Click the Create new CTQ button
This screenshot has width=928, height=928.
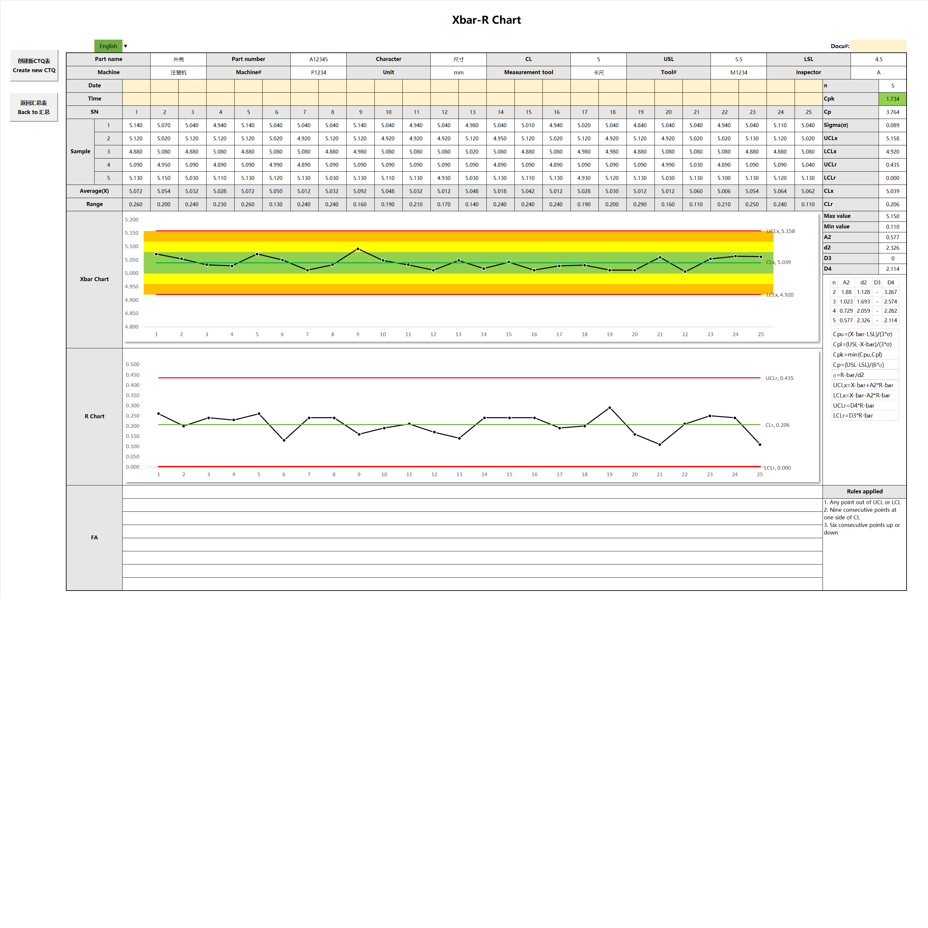tap(34, 65)
